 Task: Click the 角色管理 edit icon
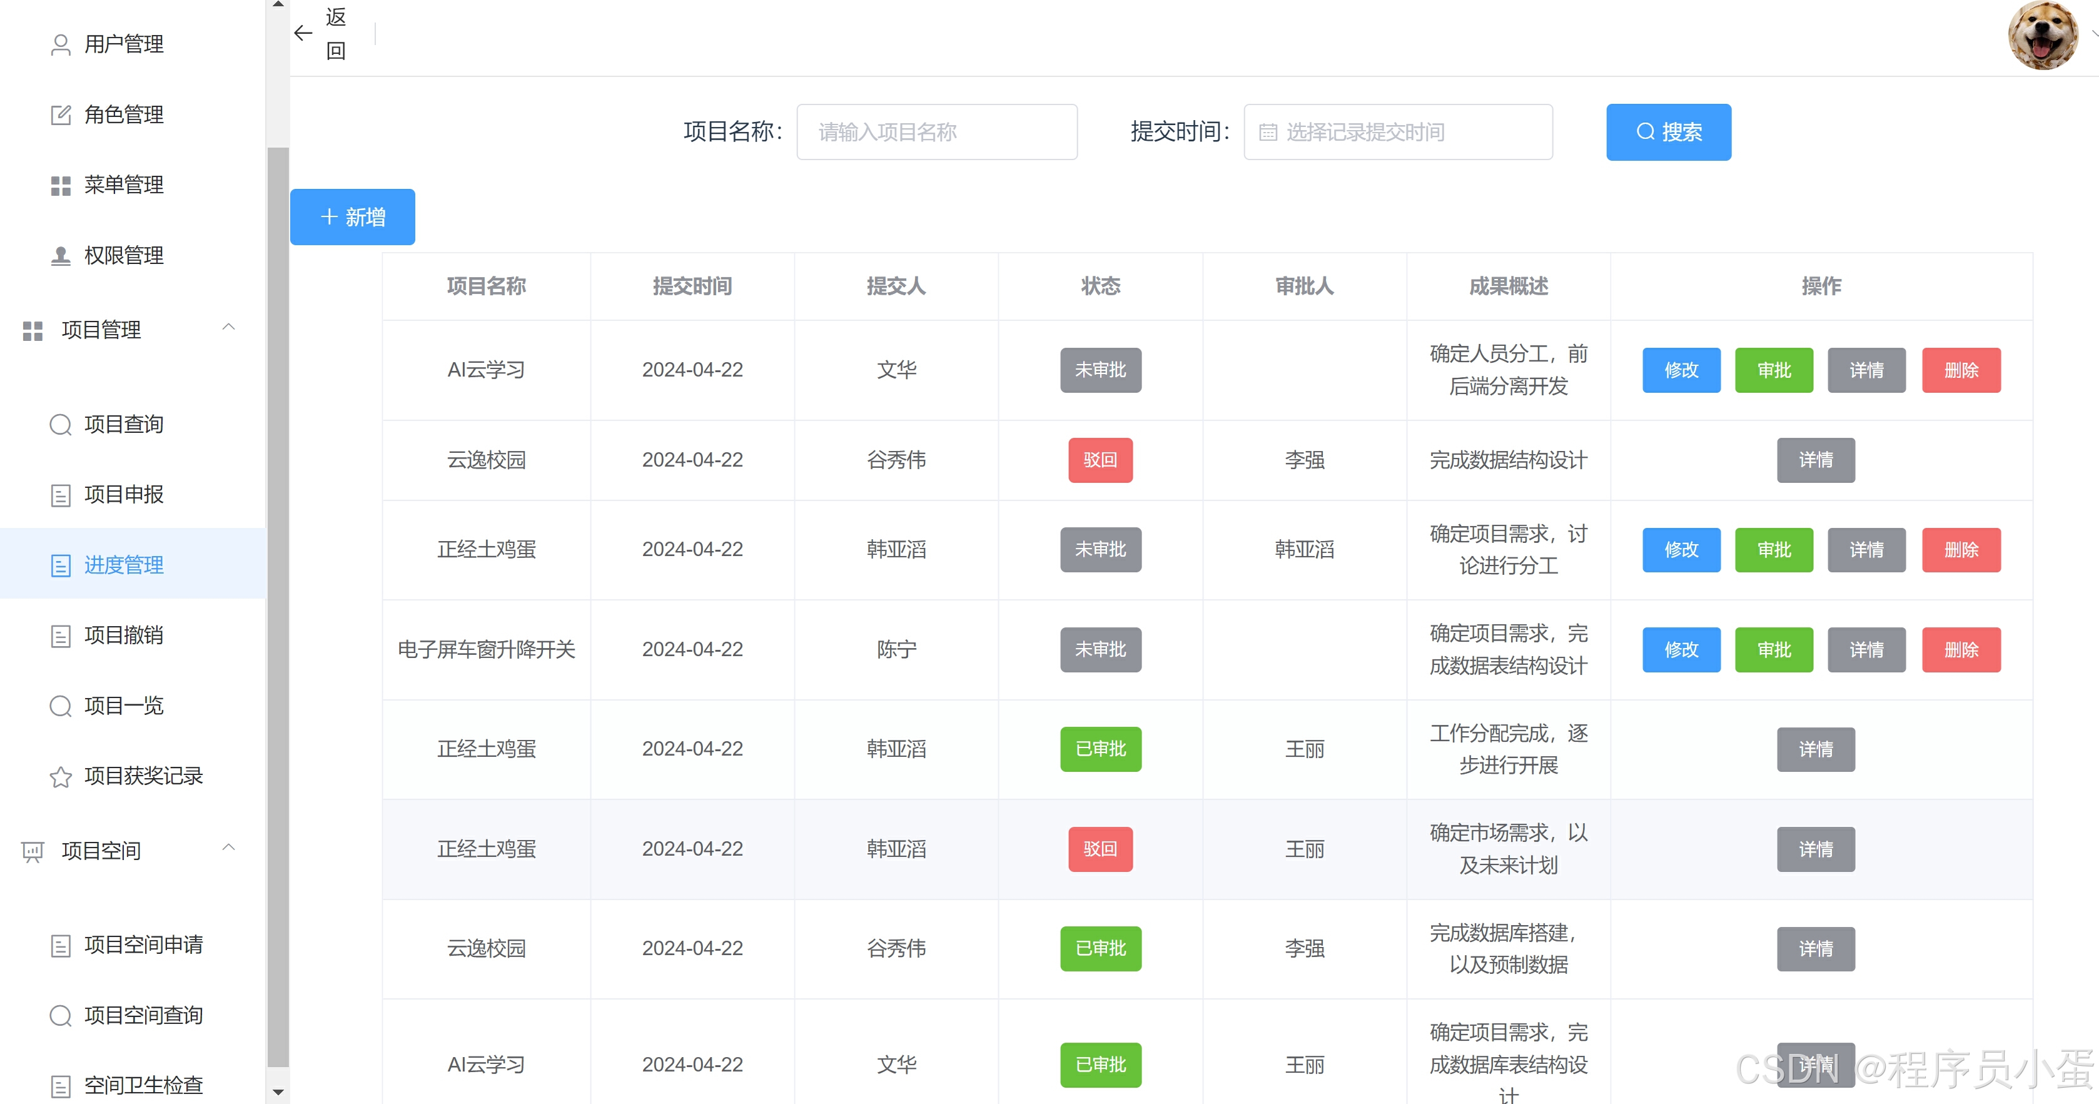[60, 115]
